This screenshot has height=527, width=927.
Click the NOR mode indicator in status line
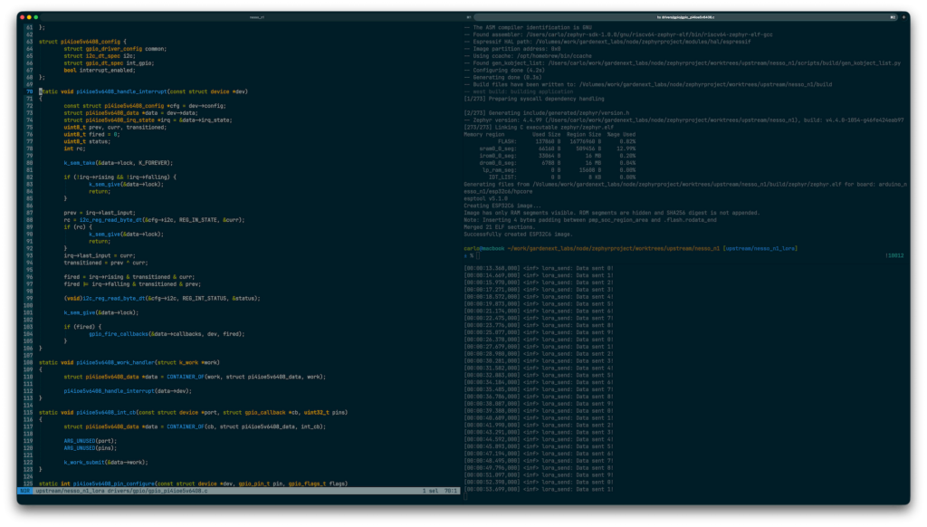(x=24, y=491)
